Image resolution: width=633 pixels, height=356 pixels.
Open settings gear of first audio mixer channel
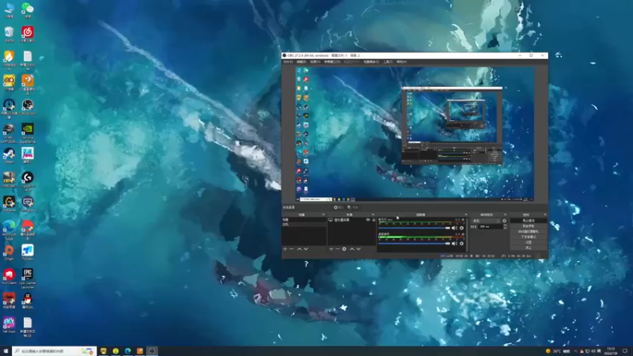461,228
